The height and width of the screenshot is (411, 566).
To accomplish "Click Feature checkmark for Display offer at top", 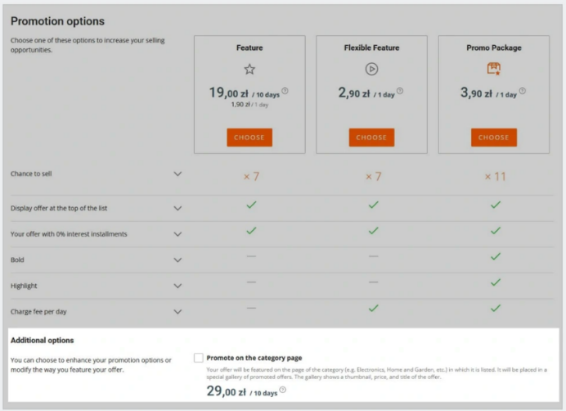I will [251, 205].
